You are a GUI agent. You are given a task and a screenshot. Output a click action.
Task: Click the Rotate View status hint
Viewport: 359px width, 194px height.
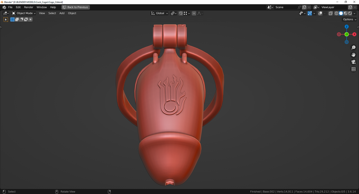click(68, 191)
